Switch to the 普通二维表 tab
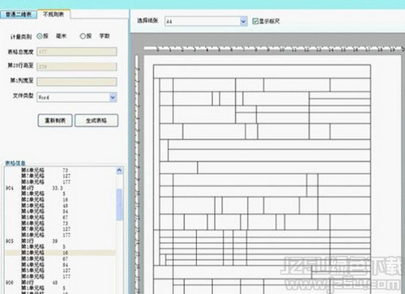Viewport: 405px width, 294px height. 19,15
